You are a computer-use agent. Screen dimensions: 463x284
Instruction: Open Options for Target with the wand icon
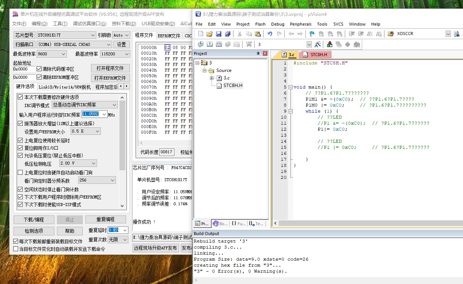[318, 44]
